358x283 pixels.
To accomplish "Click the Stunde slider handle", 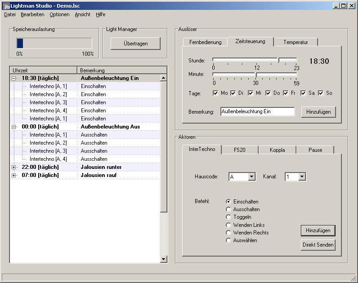I will [278, 60].
